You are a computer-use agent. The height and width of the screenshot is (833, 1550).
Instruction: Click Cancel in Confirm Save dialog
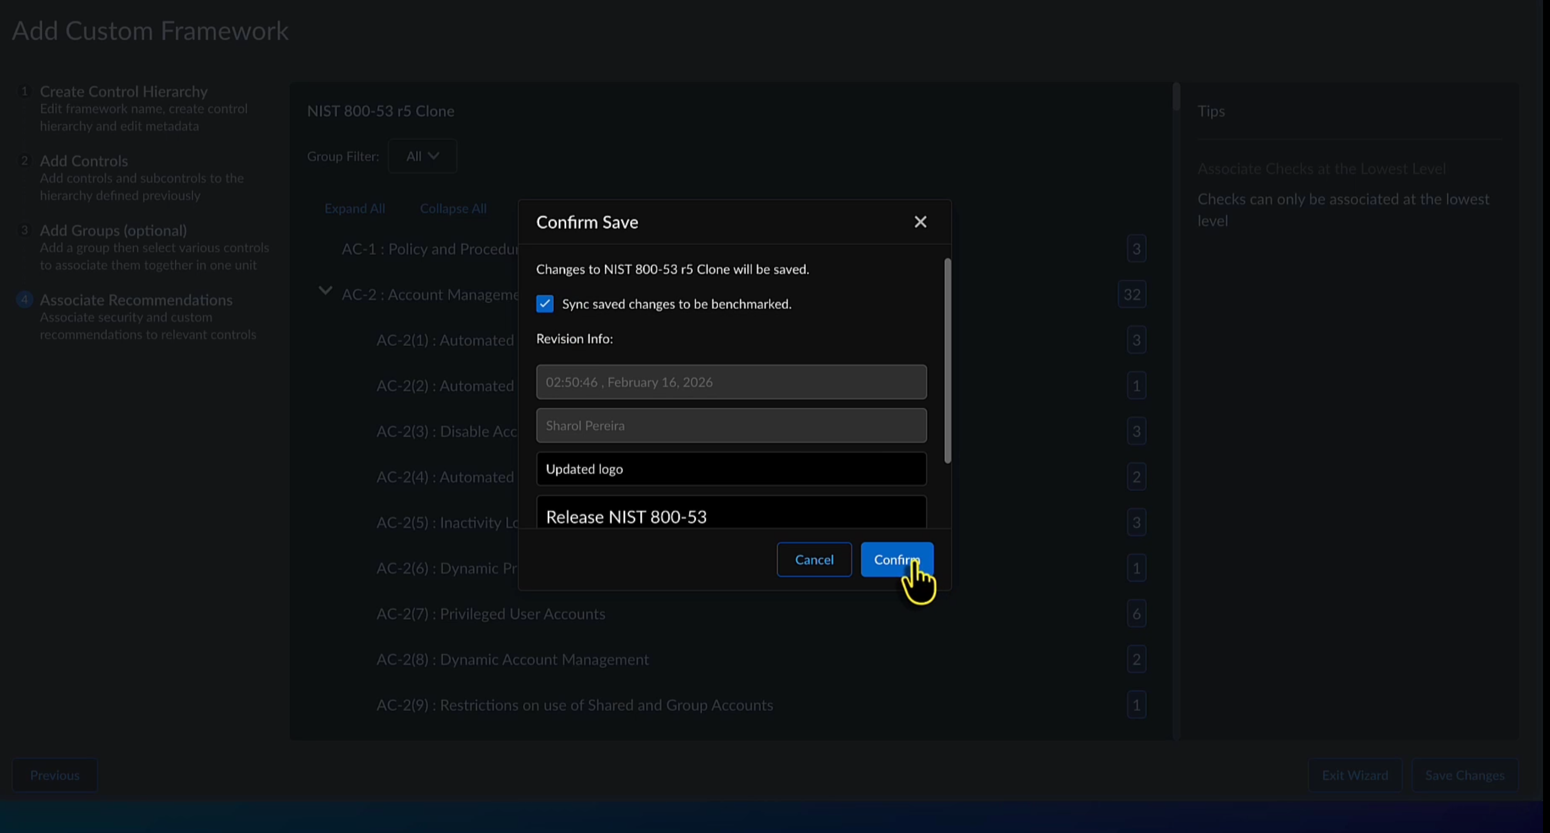(813, 559)
